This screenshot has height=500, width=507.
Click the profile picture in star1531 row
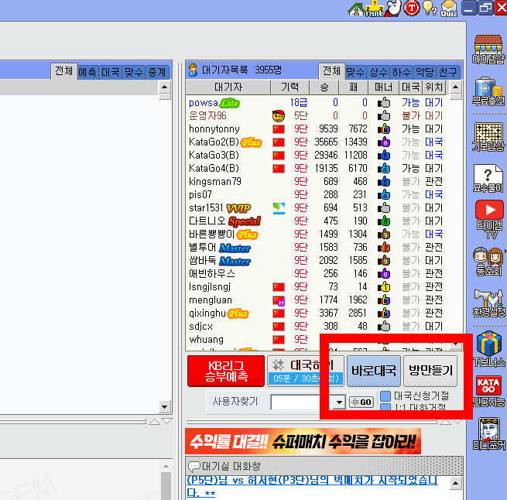click(279, 208)
